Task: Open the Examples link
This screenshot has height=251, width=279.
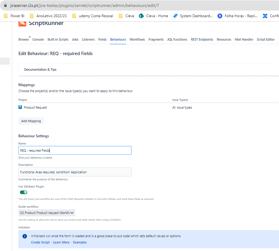Action: tap(80, 242)
